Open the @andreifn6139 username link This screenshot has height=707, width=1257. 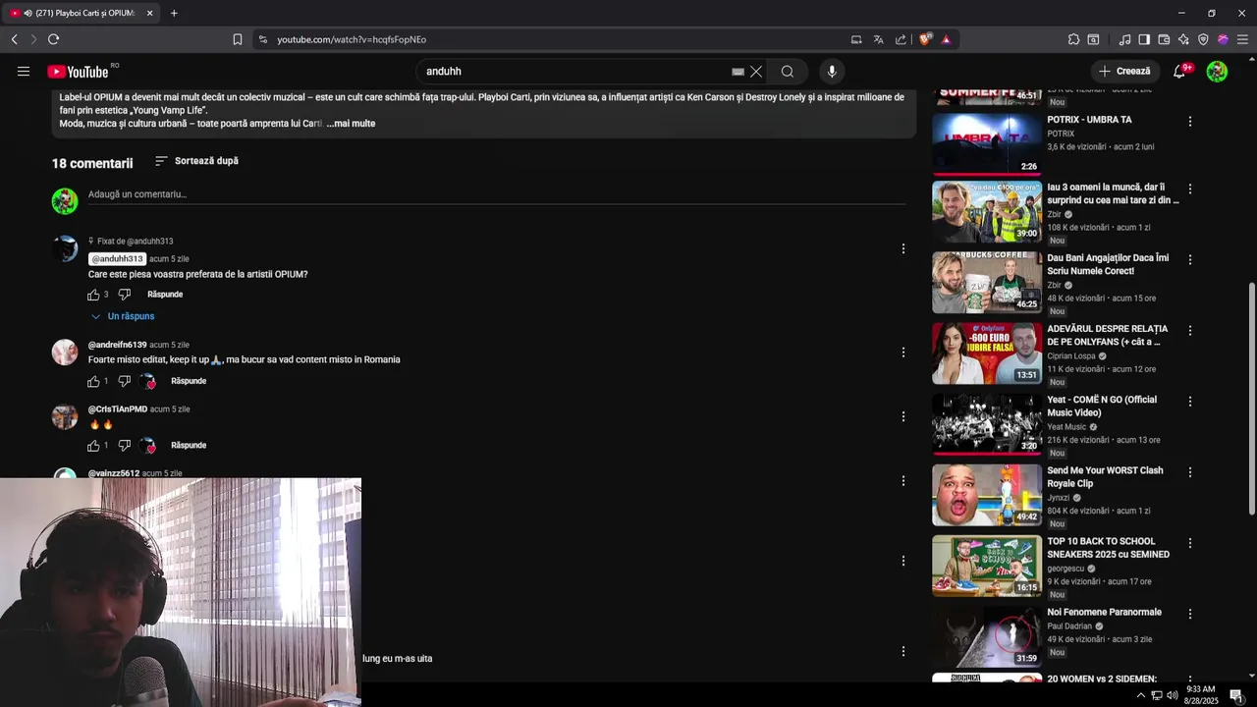(118, 345)
